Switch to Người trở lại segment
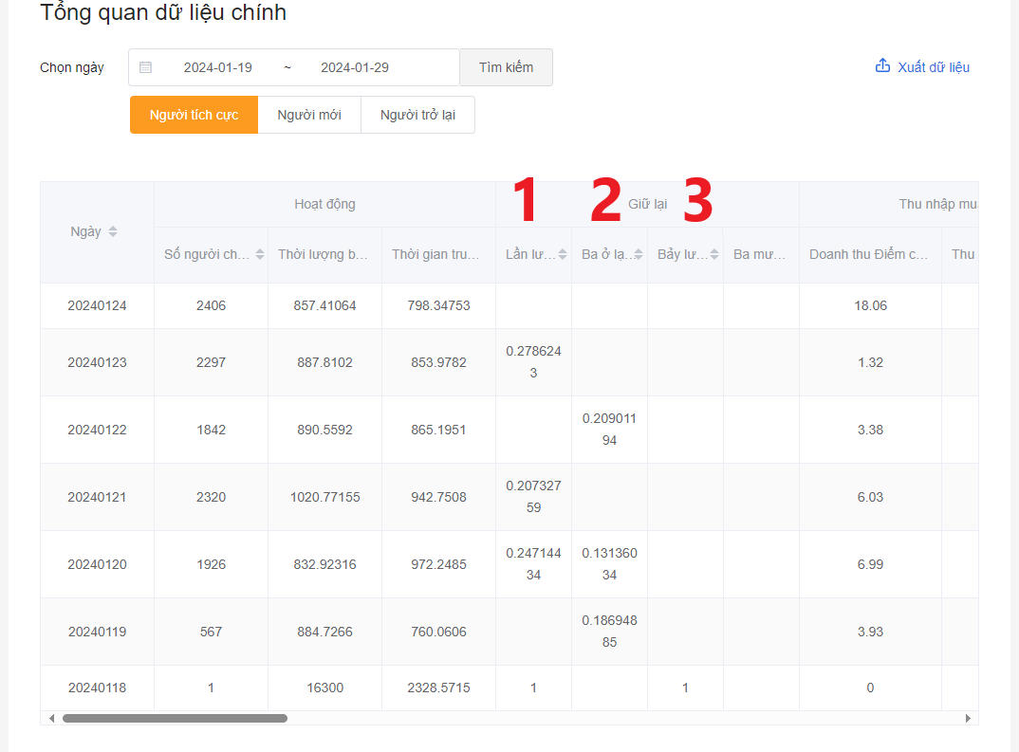Image resolution: width=1019 pixels, height=752 pixels. click(x=417, y=115)
